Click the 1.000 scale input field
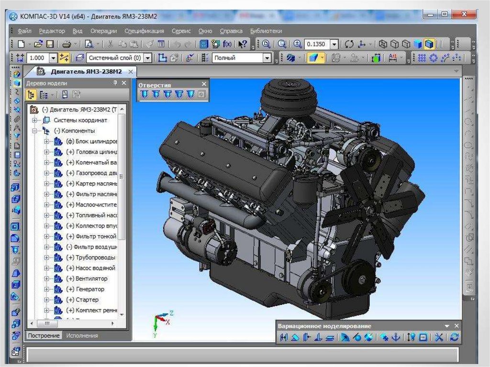490x367 pixels. [37, 58]
